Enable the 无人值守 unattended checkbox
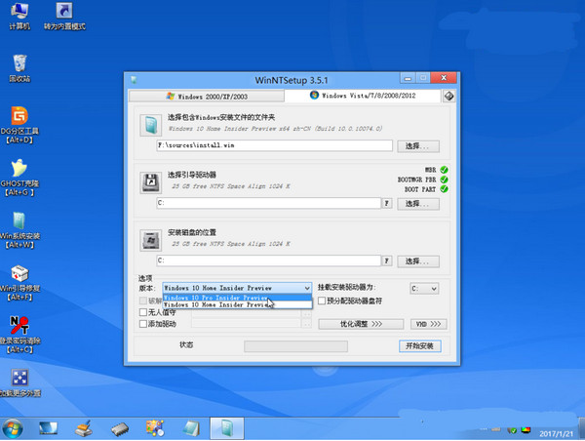The height and width of the screenshot is (441, 585). pyautogui.click(x=143, y=312)
